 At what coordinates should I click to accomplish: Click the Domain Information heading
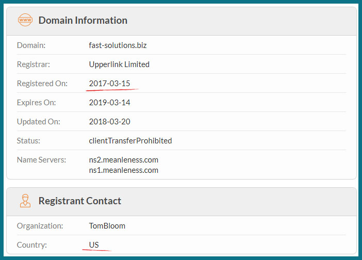83,20
